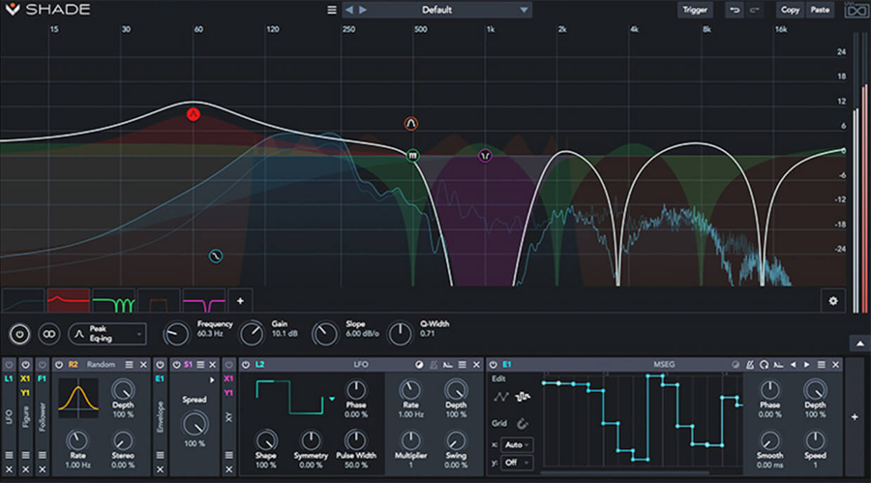The height and width of the screenshot is (483, 871).
Task: Open the menu of collapsed L1 LFO strip
Action: (x=9, y=455)
